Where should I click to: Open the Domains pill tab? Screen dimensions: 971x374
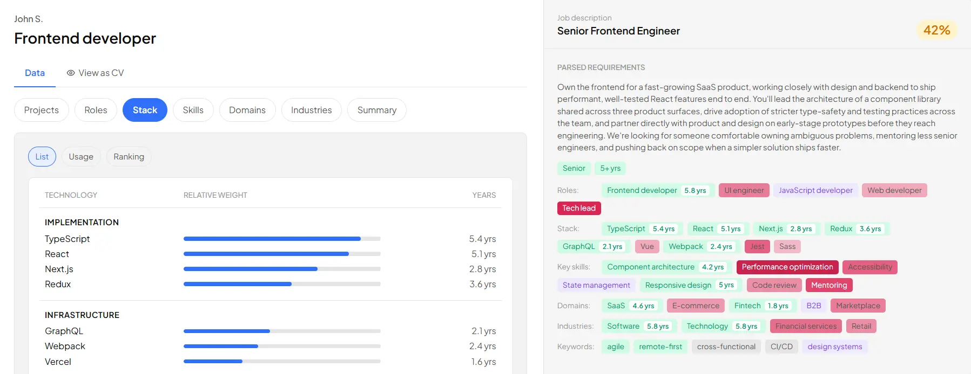[247, 110]
